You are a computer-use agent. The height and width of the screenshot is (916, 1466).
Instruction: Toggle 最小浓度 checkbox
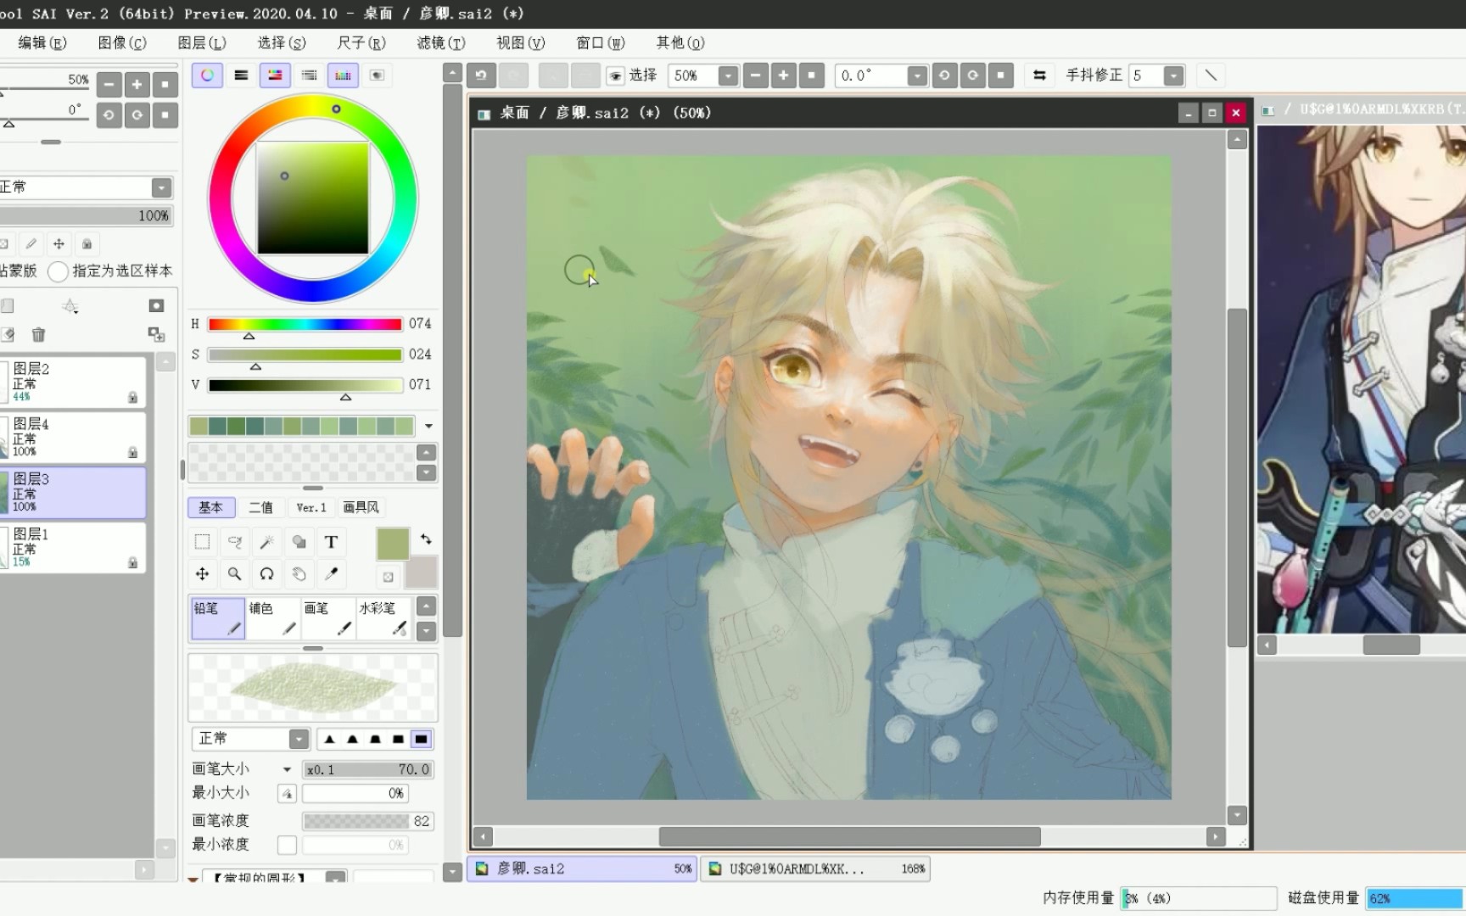(287, 845)
